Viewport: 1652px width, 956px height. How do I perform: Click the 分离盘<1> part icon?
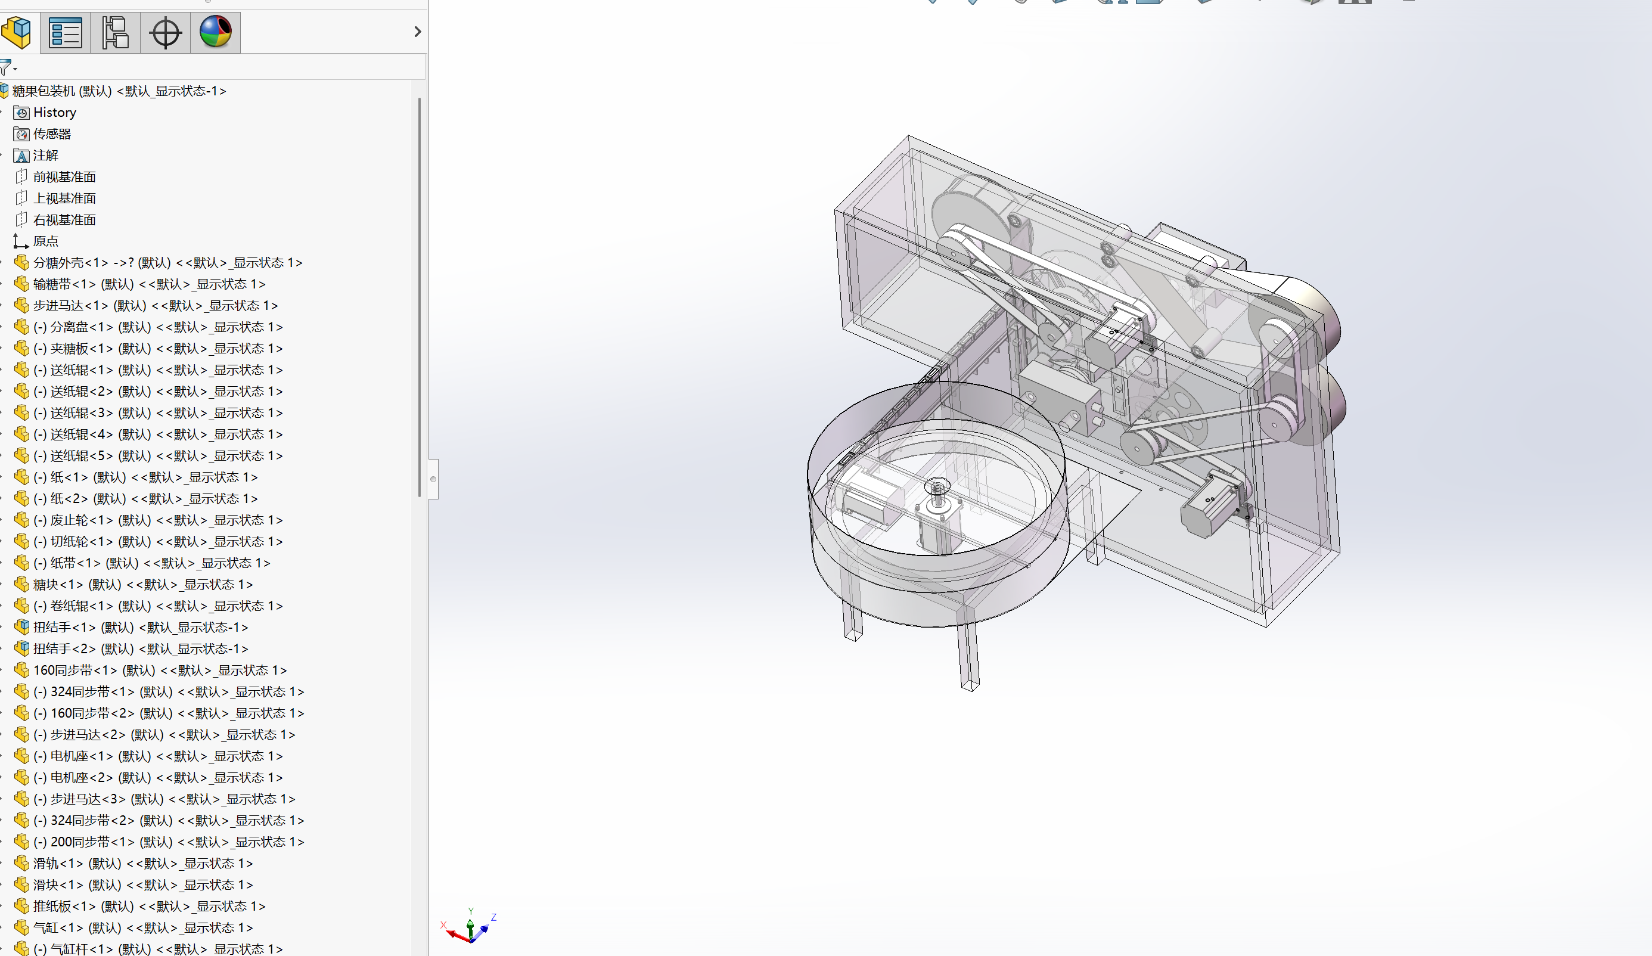(x=21, y=327)
